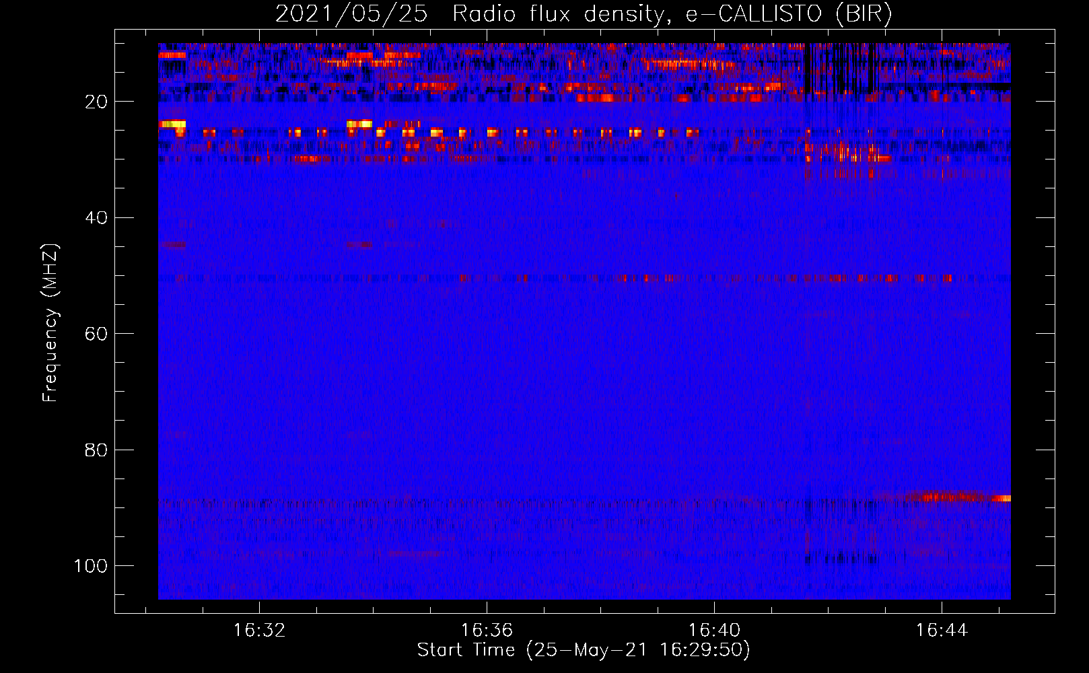Viewport: 1089px width, 673px height.
Task: Click the 100 frequency tick label
Action: click(x=91, y=565)
